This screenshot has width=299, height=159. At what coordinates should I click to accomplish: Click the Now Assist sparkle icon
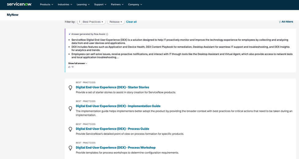(70, 34)
